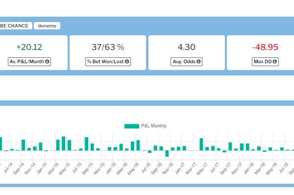This screenshot has width=294, height=195.
Task: Toggle the P&L Monthly legend text
Action: [x=154, y=126]
